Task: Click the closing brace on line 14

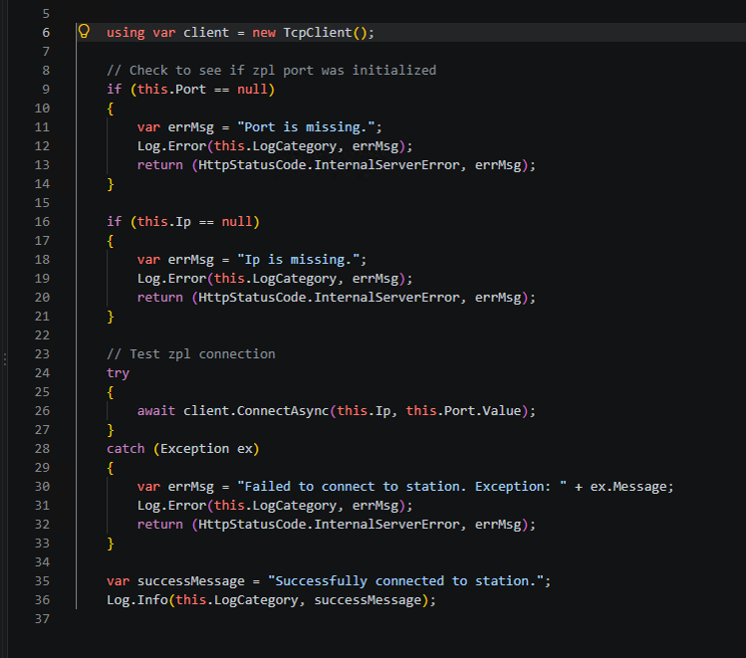Action: 111,184
